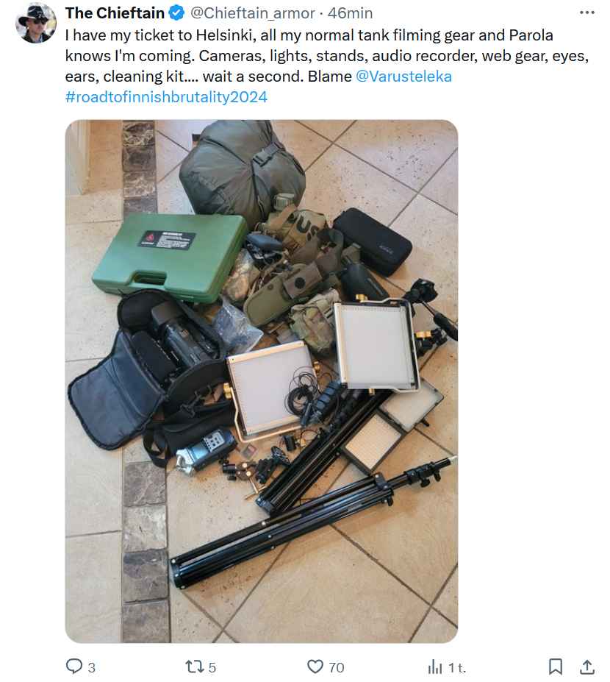Image resolution: width=610 pixels, height=682 pixels.
Task: Open the @Chieftain_armor handle
Action: click(252, 13)
